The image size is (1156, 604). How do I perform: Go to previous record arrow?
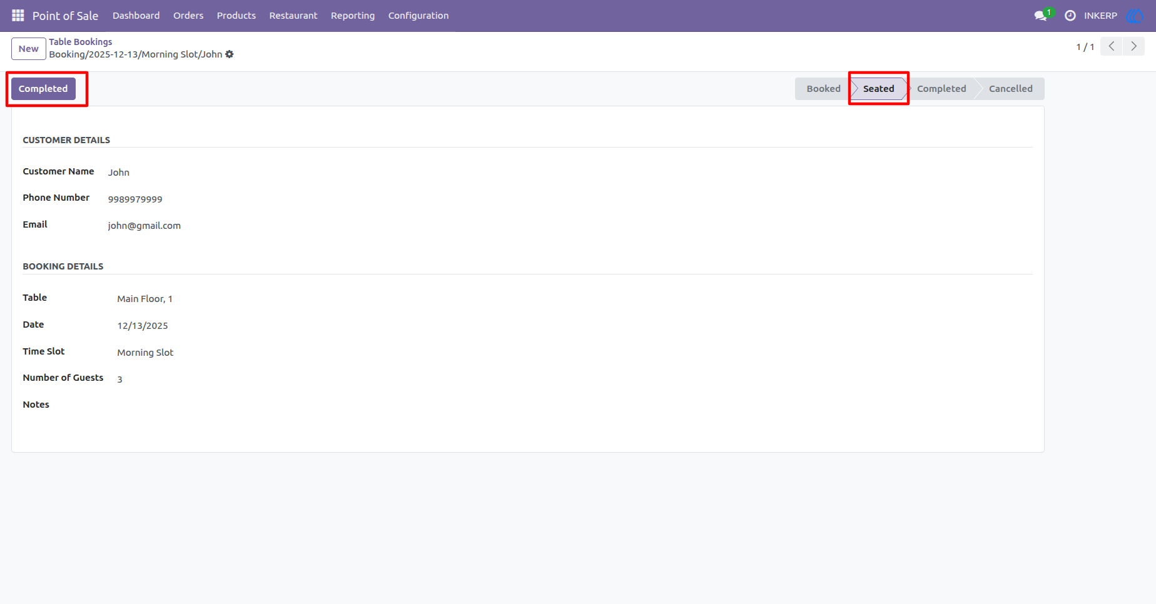click(1112, 46)
